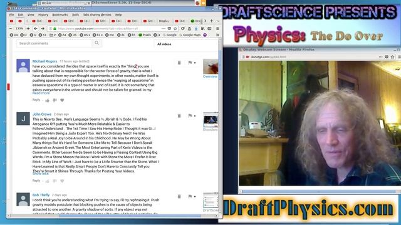Open the View menu

pos(31,15)
